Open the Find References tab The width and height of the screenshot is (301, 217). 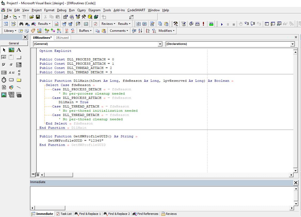tap(146, 214)
